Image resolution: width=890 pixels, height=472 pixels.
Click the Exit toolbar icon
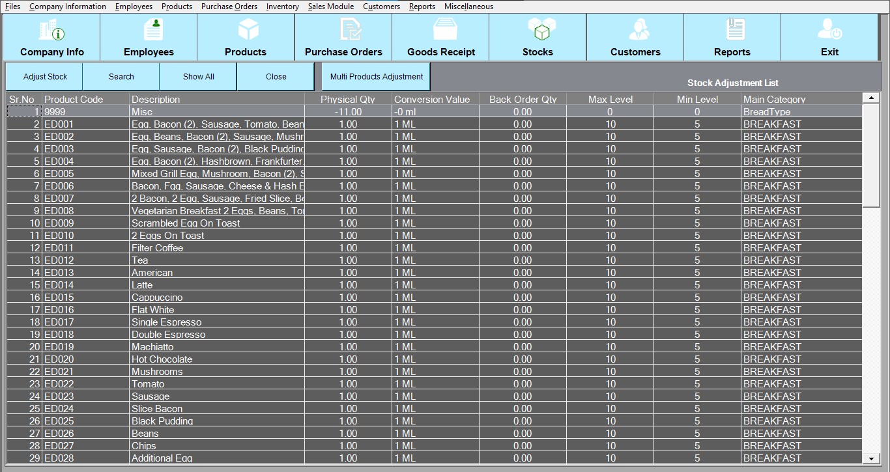click(x=829, y=31)
